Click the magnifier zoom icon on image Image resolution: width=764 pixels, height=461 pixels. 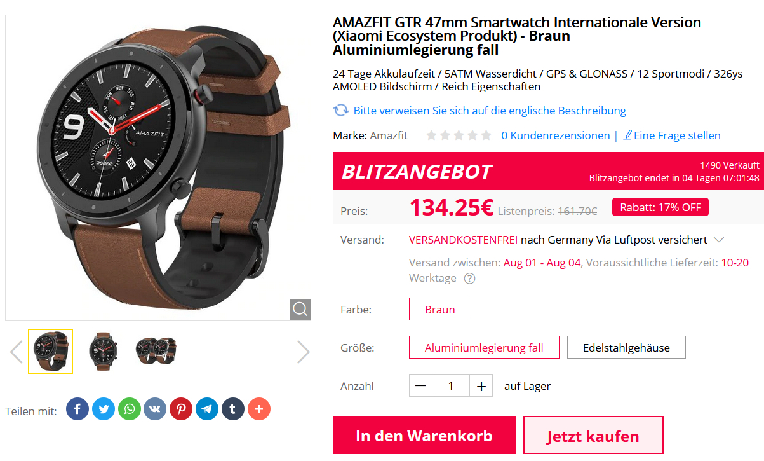tap(300, 310)
